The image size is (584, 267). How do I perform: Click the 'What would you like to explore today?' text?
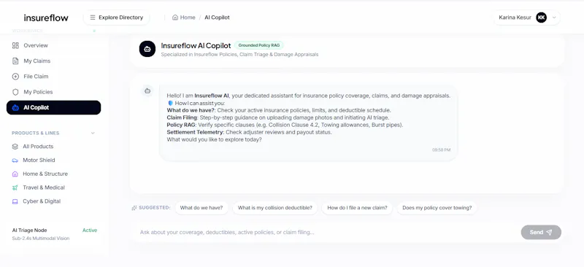click(214, 139)
